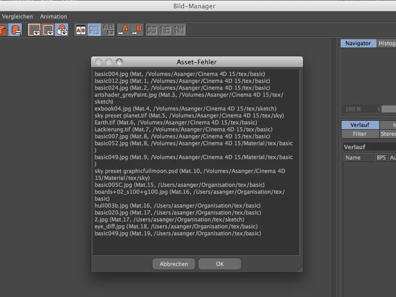
Task: Click the greyed AB swap horizontal icon
Action: pyautogui.click(x=166, y=30)
